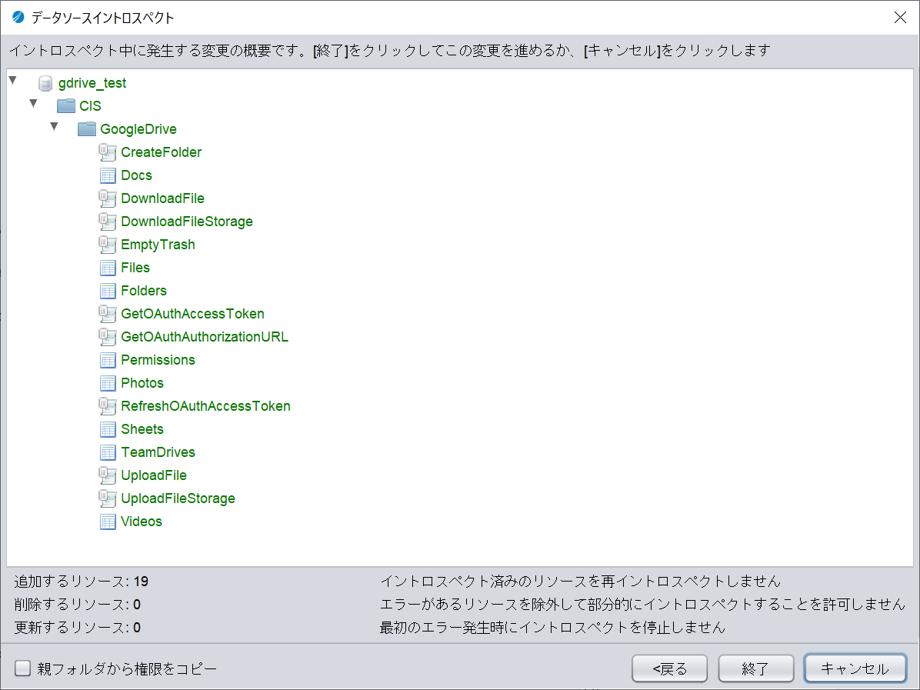Click the Files table icon
This screenshot has width=920, height=690.
point(108,268)
